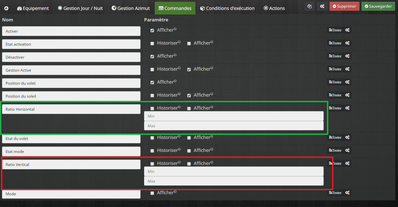Click Tester for Ratio Horizontal

click(335, 108)
